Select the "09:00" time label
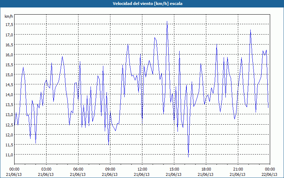284x178 pixels. tap(110, 169)
